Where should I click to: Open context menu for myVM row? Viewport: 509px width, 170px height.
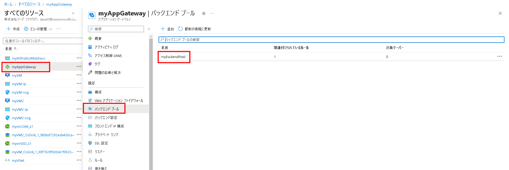click(79, 75)
